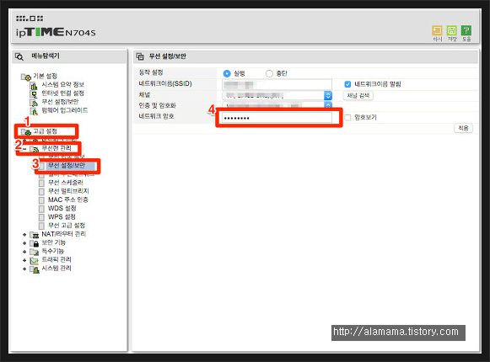This screenshot has width=490, height=362.
Task: Open 펌웨어 업그레이드 icon
Action: click(x=34, y=110)
